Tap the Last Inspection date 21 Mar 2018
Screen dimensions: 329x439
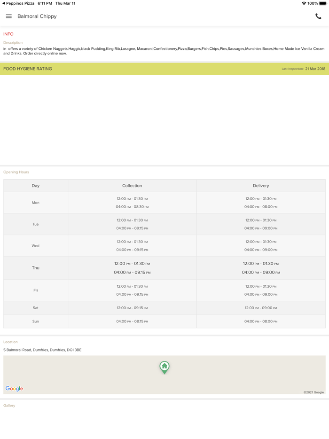[x=315, y=69]
